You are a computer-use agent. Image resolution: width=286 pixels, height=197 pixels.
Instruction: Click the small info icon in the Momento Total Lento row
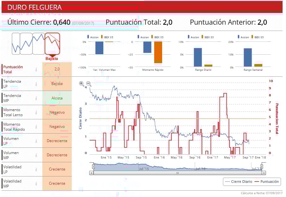pyautogui.click(x=36, y=112)
